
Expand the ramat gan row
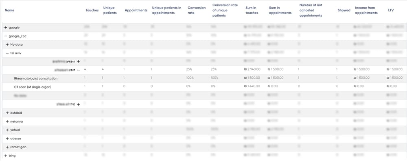click(7, 147)
